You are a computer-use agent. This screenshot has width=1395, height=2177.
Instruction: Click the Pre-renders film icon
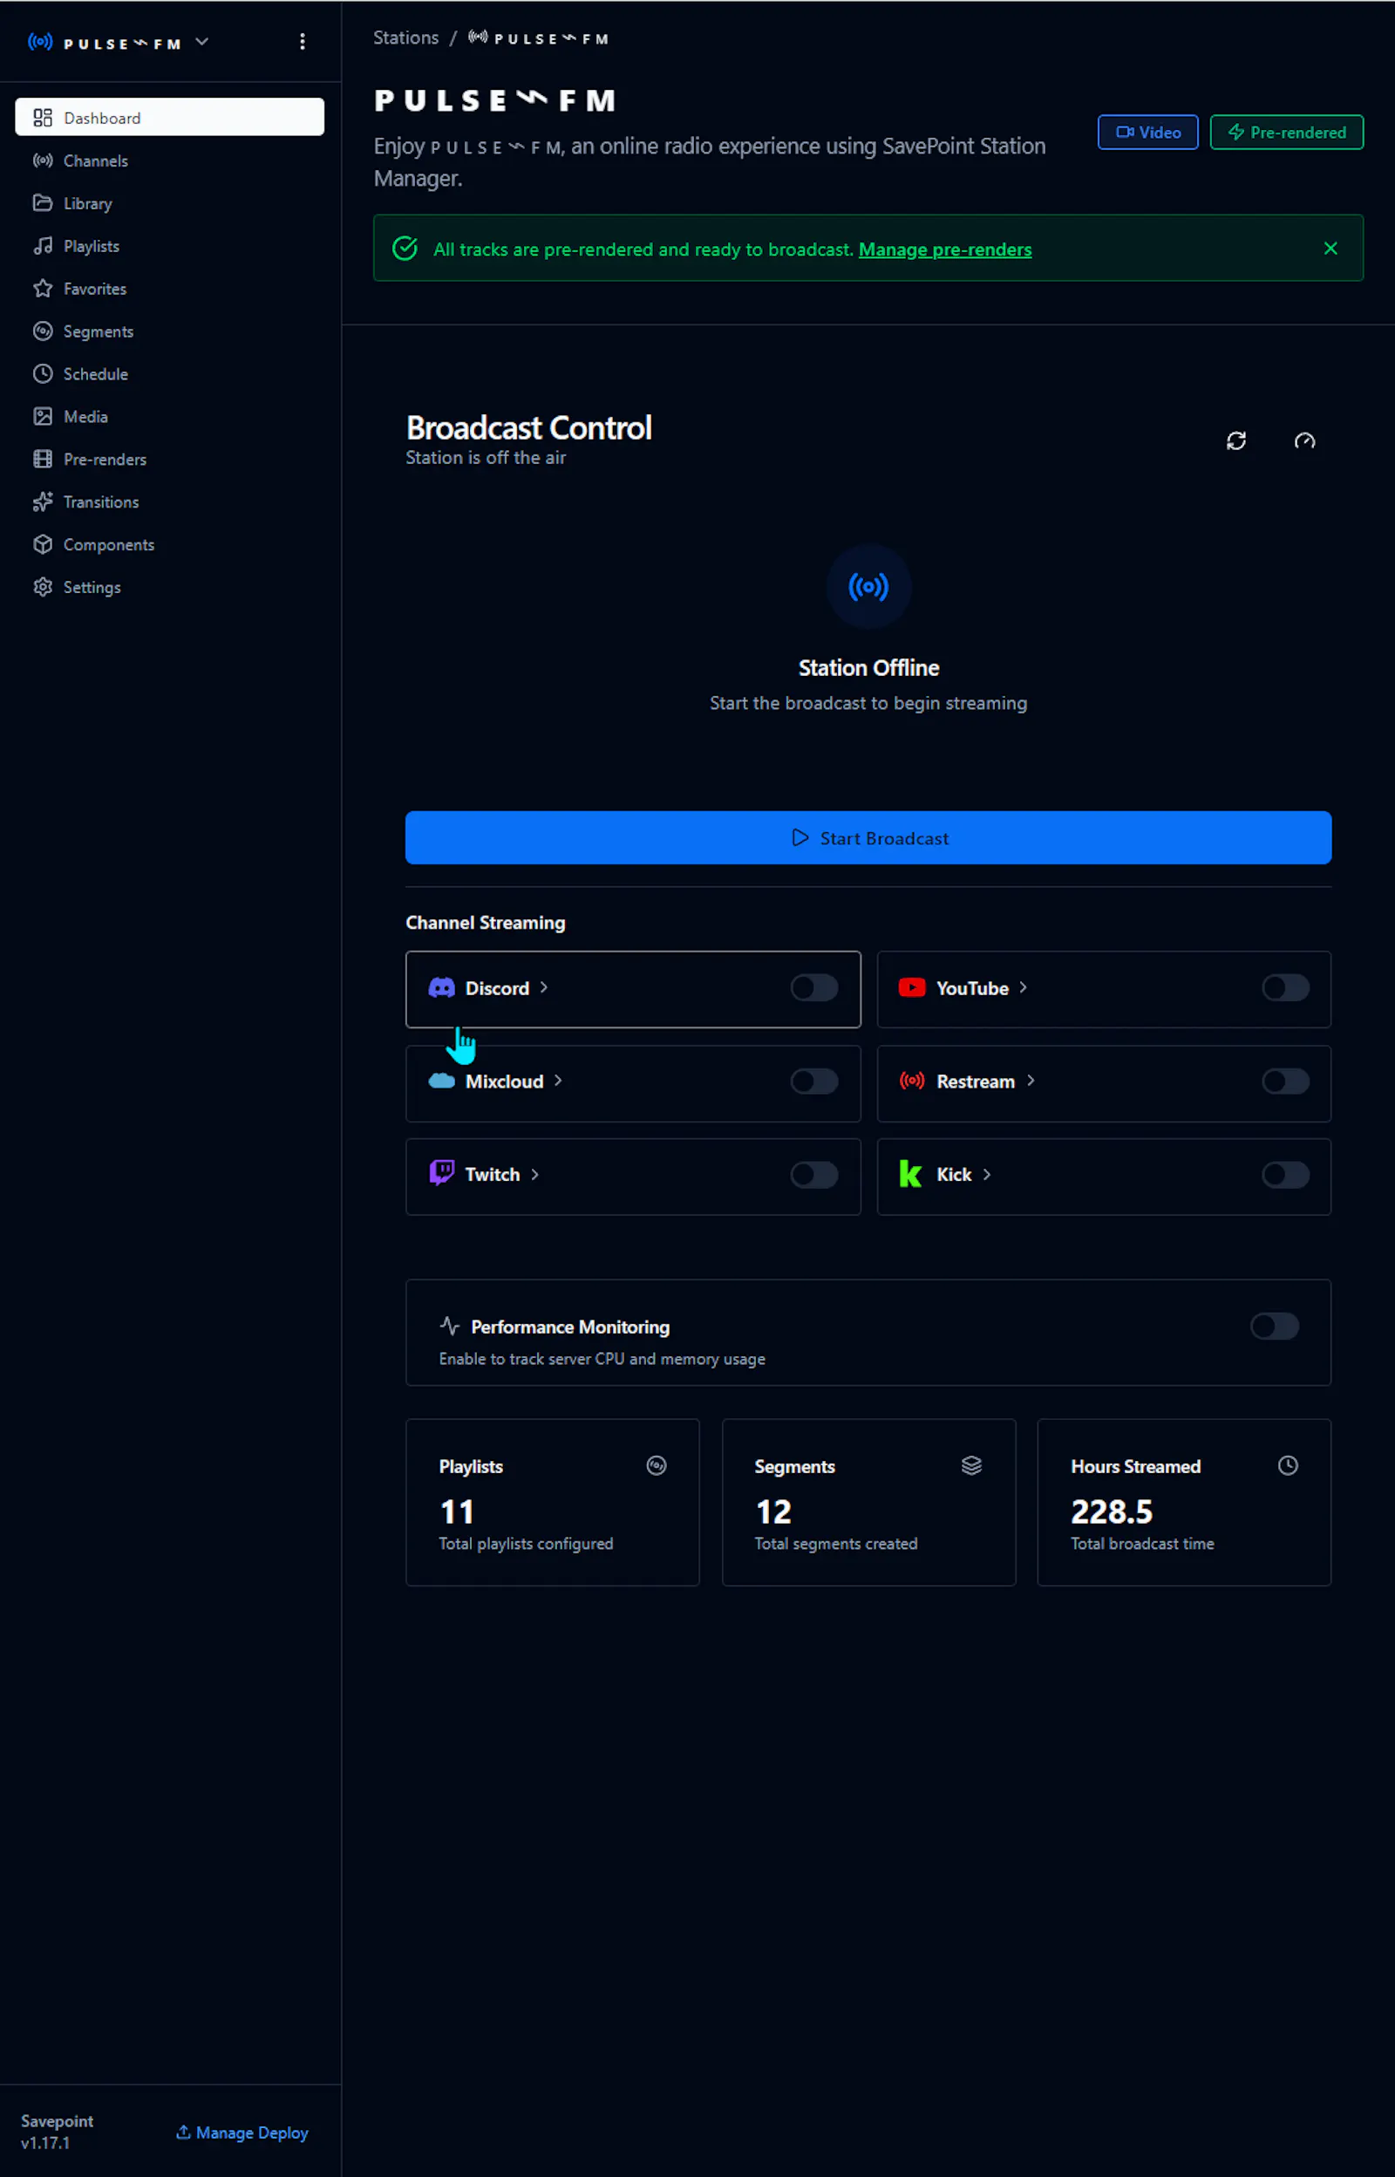tap(43, 459)
